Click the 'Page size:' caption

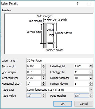click(8, 90)
